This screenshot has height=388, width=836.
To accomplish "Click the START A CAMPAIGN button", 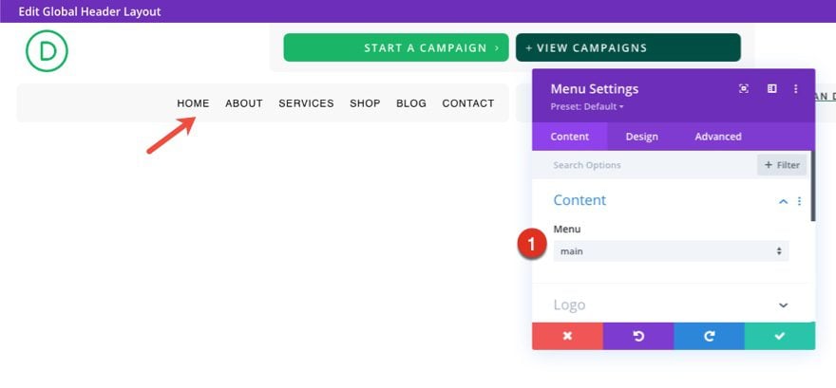I will (x=396, y=47).
